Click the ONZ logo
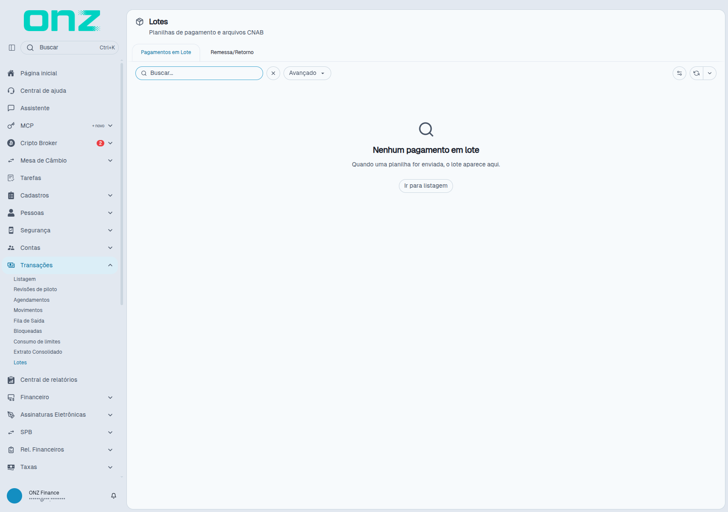Image resolution: width=728 pixels, height=512 pixels. click(62, 21)
